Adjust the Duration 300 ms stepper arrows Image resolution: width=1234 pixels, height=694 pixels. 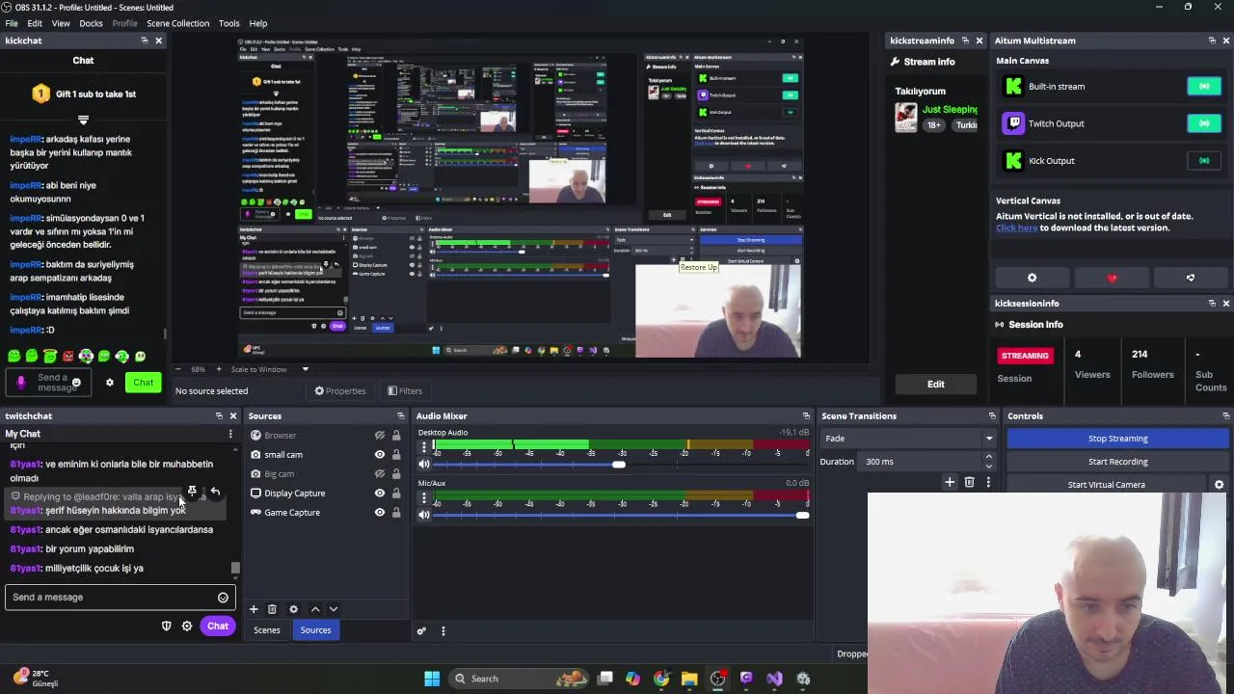[x=988, y=462]
